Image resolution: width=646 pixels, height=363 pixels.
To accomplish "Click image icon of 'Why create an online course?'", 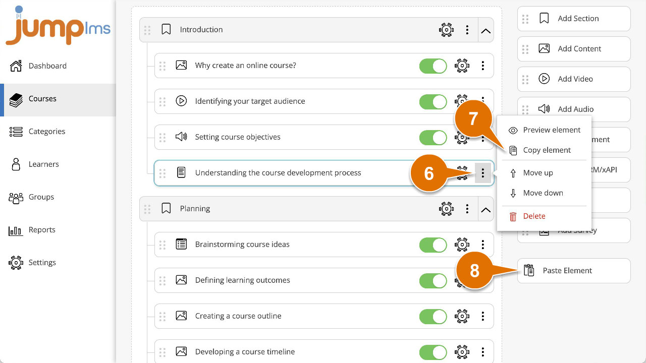I will click(x=181, y=66).
